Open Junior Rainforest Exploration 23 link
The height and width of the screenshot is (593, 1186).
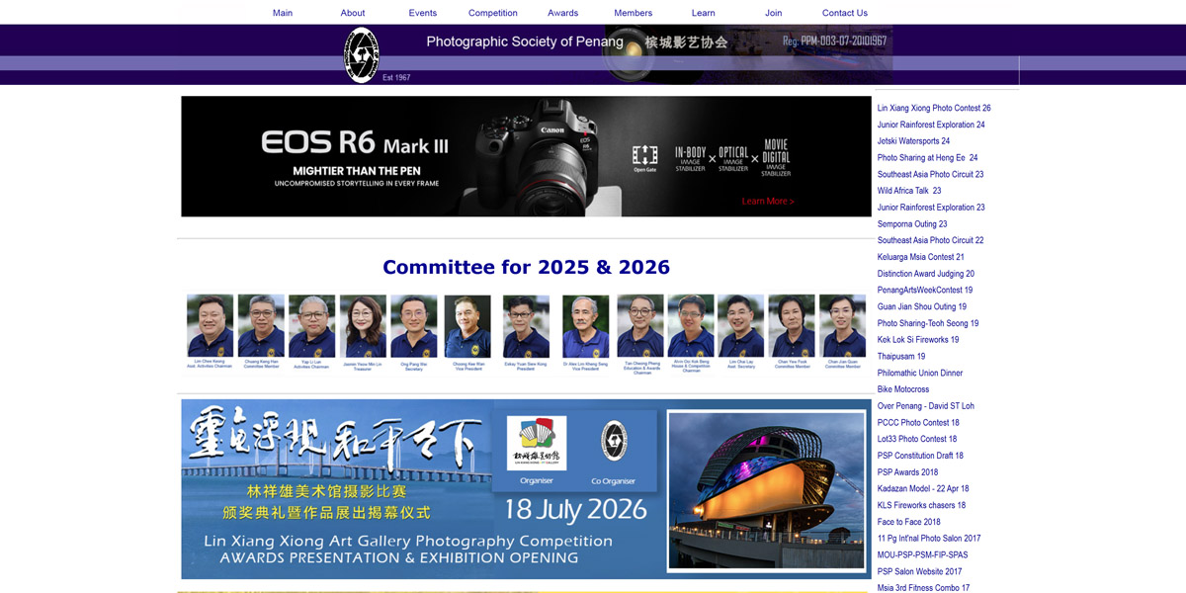[931, 208]
